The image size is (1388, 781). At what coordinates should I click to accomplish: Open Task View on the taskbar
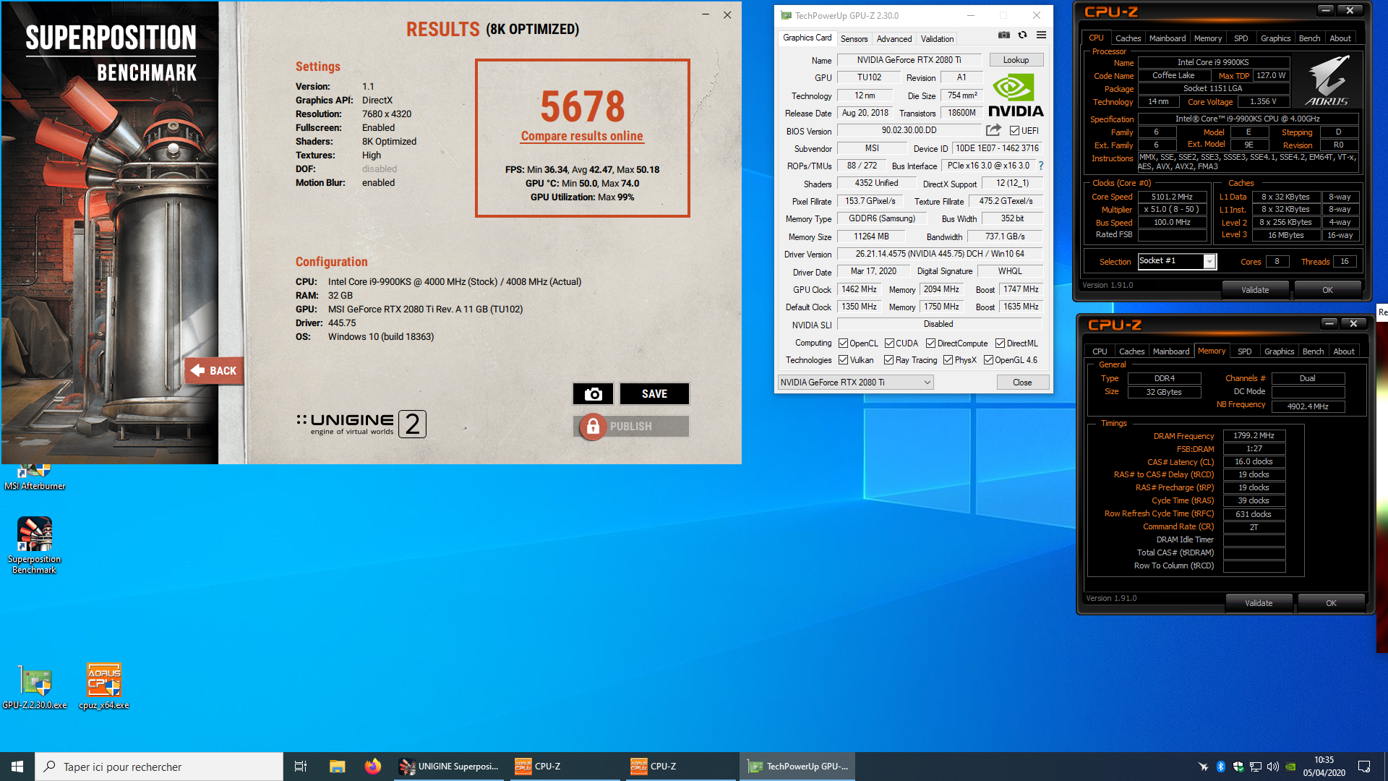(x=301, y=767)
